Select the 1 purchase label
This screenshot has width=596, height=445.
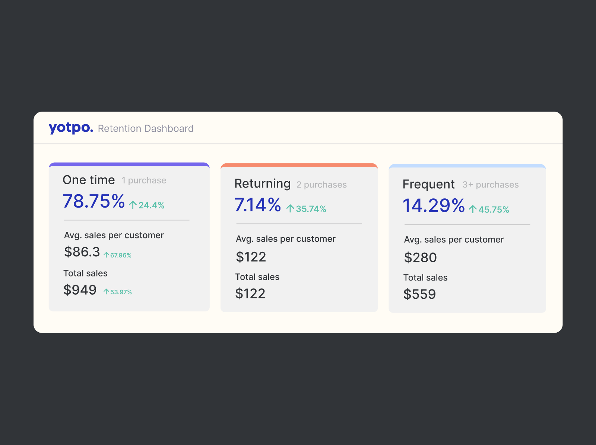tap(144, 180)
